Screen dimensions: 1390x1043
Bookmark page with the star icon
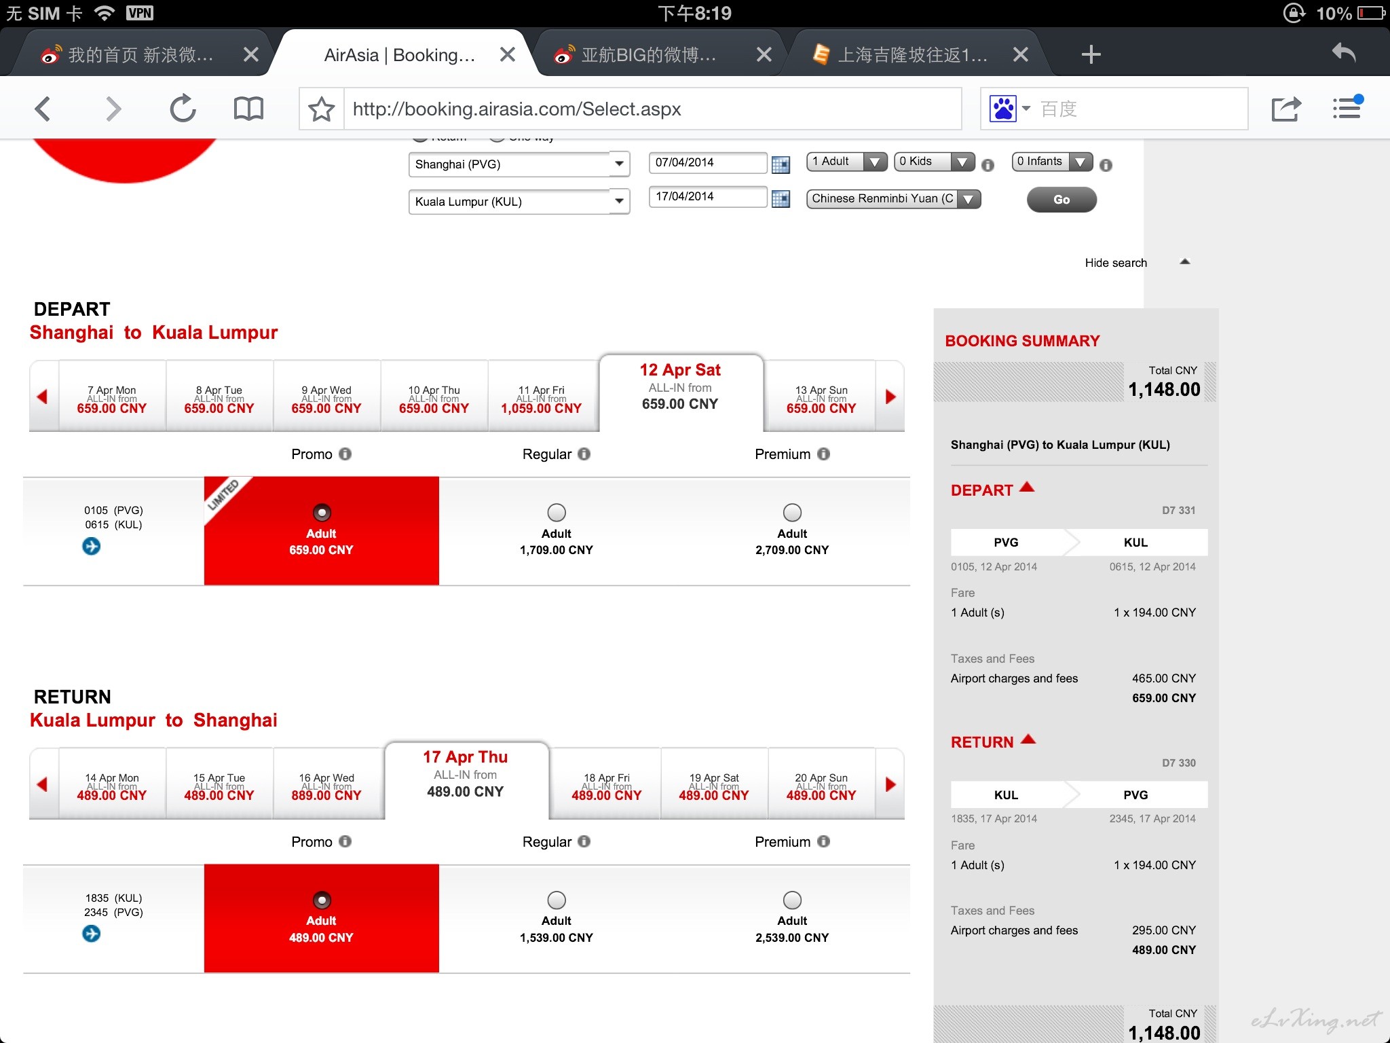point(321,109)
